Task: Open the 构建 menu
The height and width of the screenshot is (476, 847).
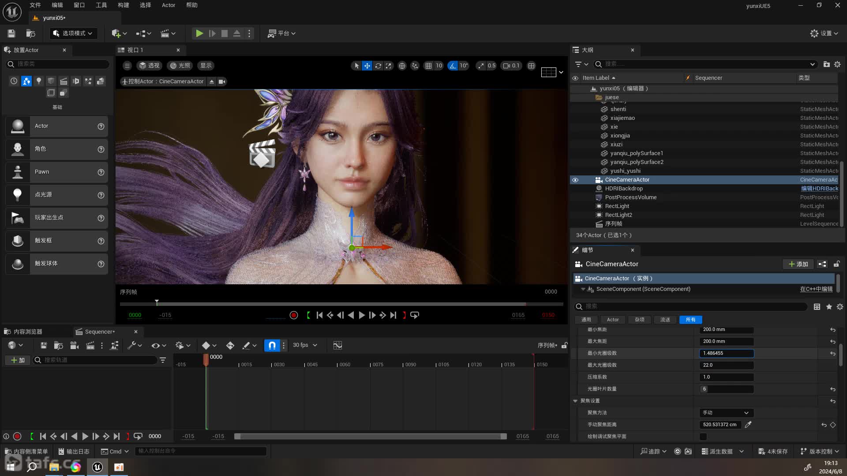Action: pos(124,5)
